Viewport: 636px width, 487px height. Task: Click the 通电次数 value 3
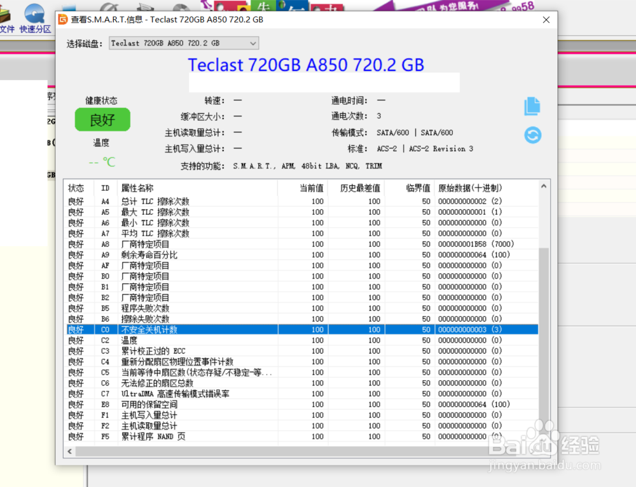(379, 116)
